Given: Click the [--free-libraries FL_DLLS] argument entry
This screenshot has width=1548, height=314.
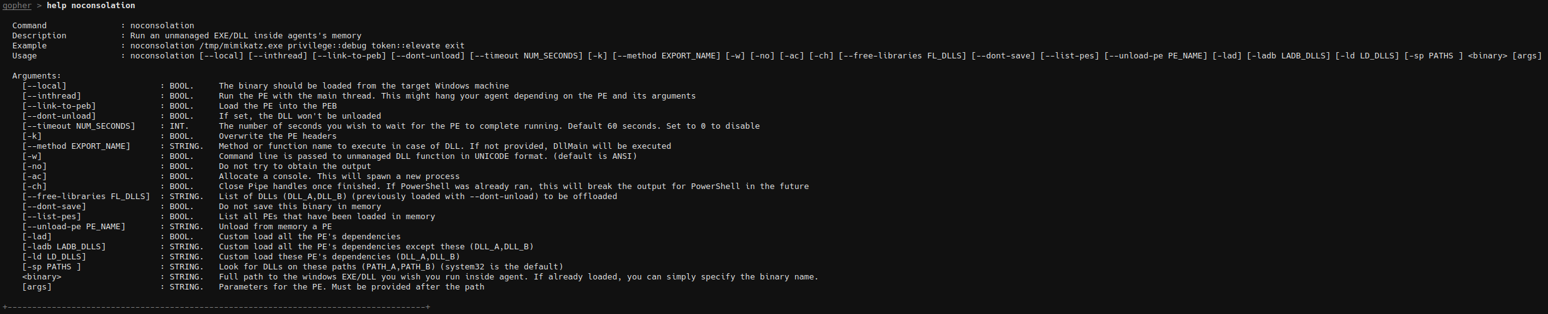Looking at the screenshot, I should [x=86, y=197].
